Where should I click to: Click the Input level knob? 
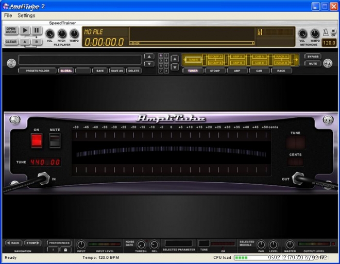pos(81,244)
